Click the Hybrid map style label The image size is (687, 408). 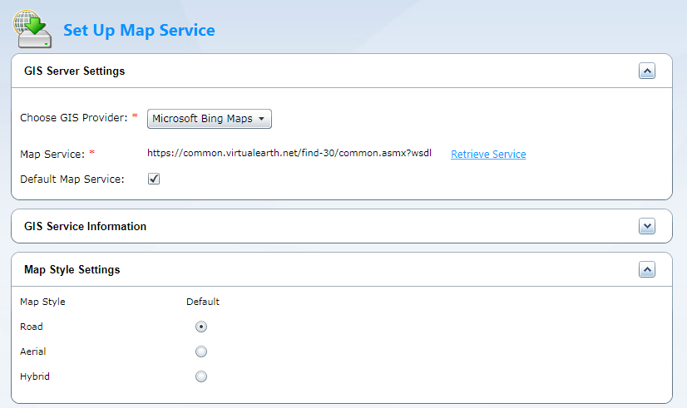[35, 376]
